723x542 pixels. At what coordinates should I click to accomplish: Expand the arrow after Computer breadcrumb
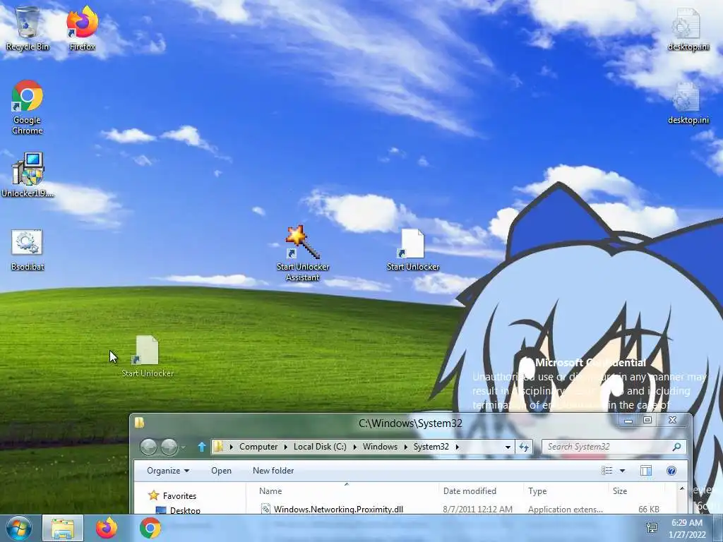coord(285,447)
